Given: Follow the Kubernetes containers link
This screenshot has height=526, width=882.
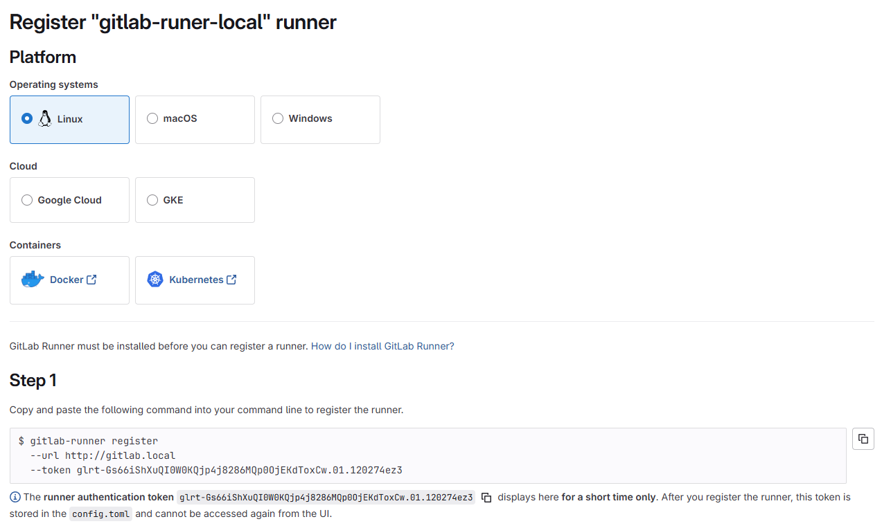Looking at the screenshot, I should 196,280.
